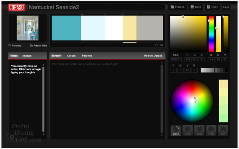Select the Tetrad harmony mode
239x149 pixels.
211,131
